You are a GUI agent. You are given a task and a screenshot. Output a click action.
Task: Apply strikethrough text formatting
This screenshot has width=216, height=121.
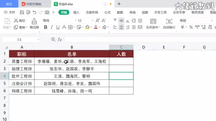point(64,27)
